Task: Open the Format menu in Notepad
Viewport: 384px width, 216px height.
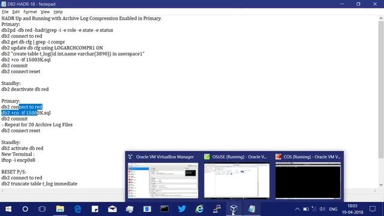Action: click(x=30, y=12)
